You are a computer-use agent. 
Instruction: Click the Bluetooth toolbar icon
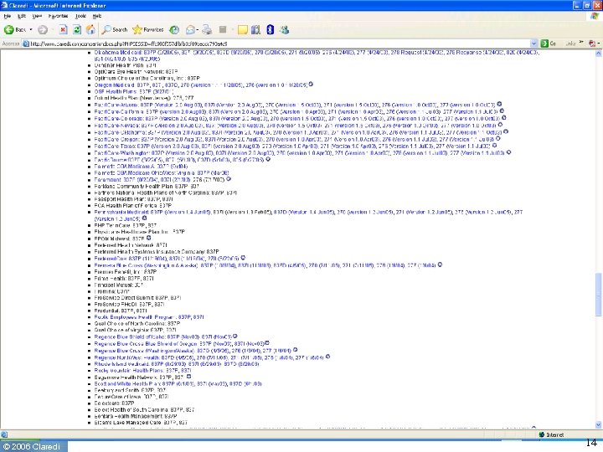coord(270,29)
